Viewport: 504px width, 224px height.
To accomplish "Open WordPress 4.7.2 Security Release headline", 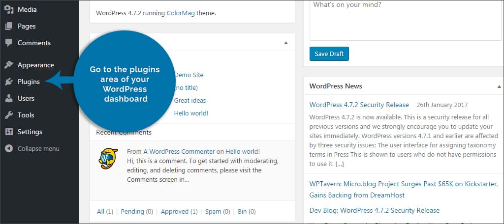I will 359,105.
